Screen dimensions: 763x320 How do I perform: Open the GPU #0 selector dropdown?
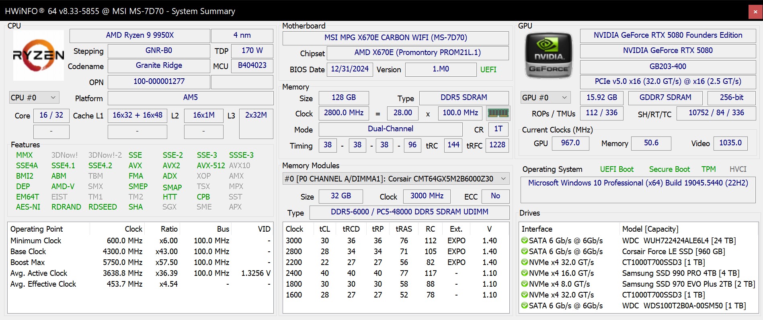545,98
